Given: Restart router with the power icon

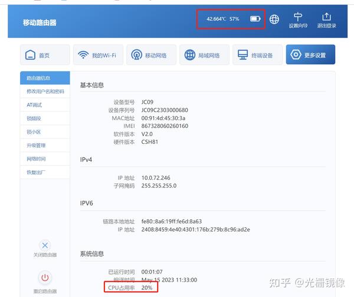Looking at the screenshot, I should (45, 278).
